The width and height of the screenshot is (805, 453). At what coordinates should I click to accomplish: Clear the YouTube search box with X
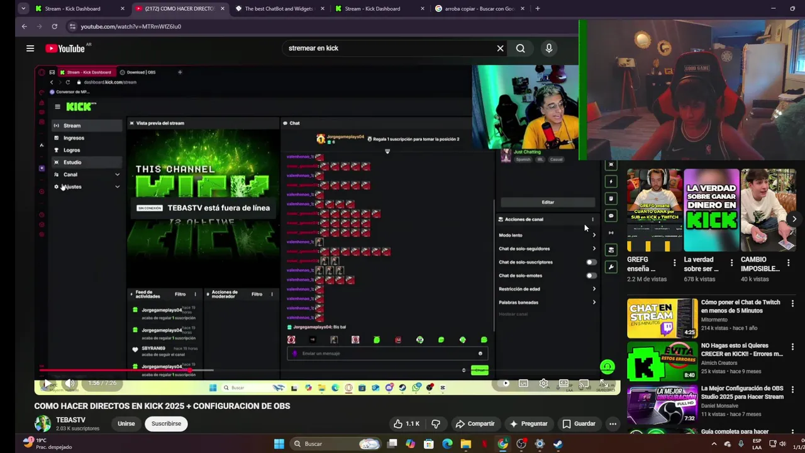coord(501,48)
